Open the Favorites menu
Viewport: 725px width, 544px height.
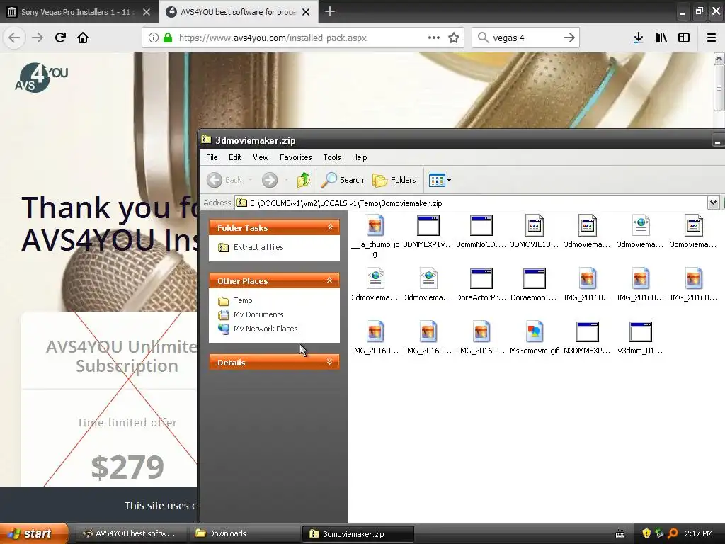(x=295, y=157)
